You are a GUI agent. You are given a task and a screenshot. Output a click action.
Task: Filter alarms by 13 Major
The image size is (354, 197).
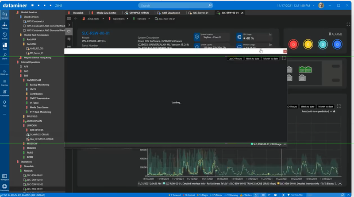pos(203,195)
